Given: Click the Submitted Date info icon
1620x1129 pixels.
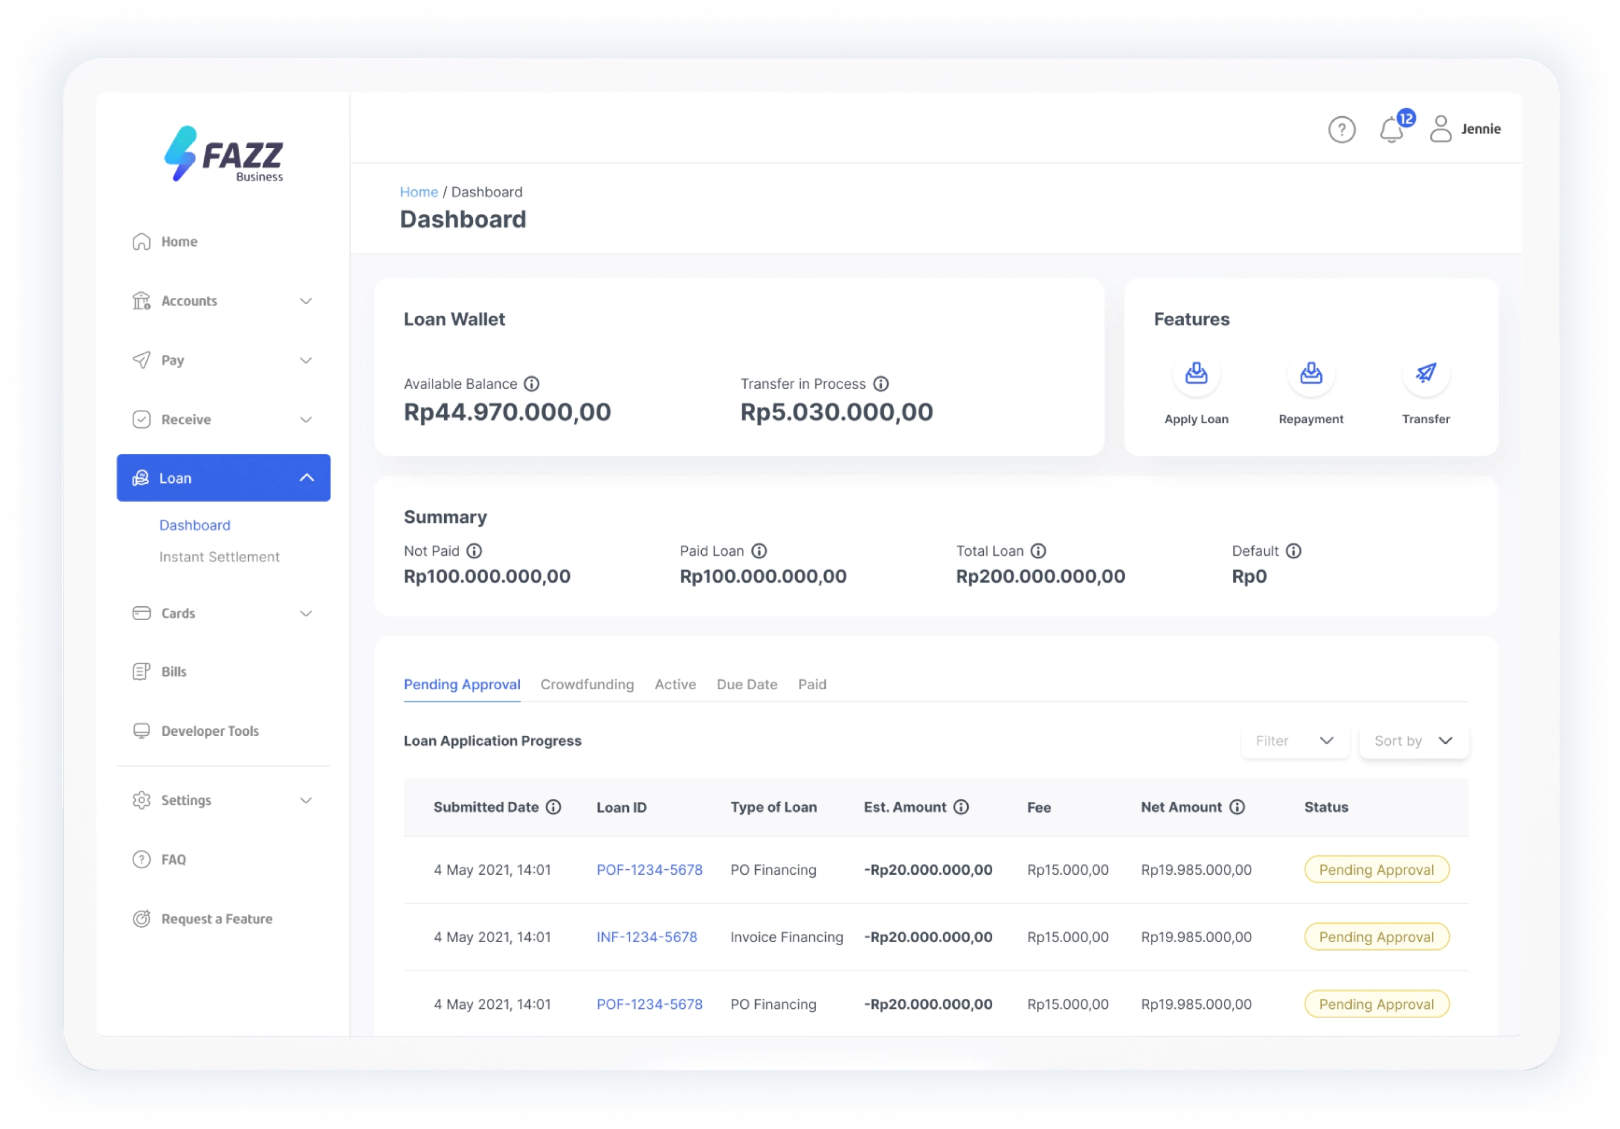Looking at the screenshot, I should (x=554, y=807).
